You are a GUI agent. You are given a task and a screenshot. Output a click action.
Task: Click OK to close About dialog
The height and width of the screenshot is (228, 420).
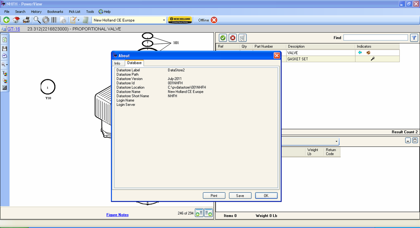click(266, 195)
